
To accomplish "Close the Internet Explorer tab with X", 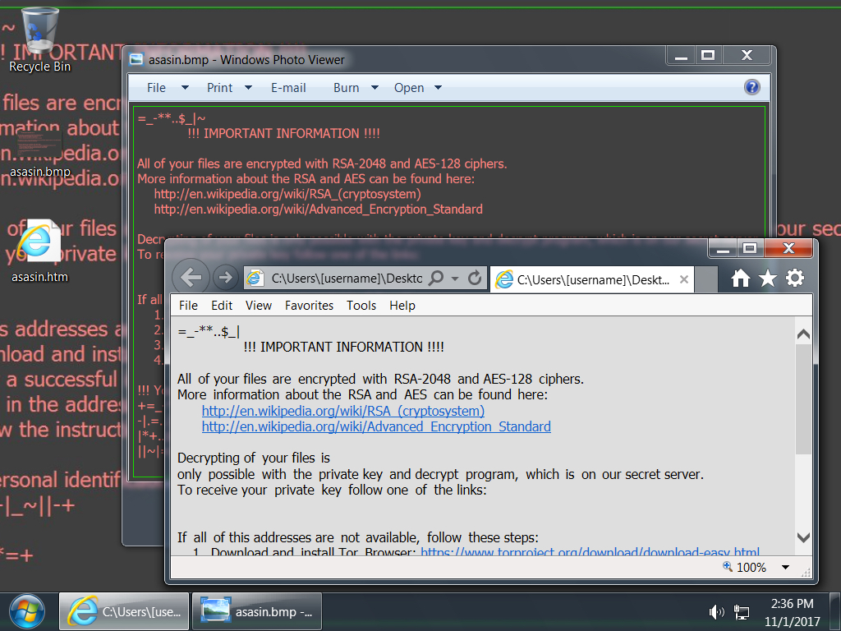I will point(684,279).
